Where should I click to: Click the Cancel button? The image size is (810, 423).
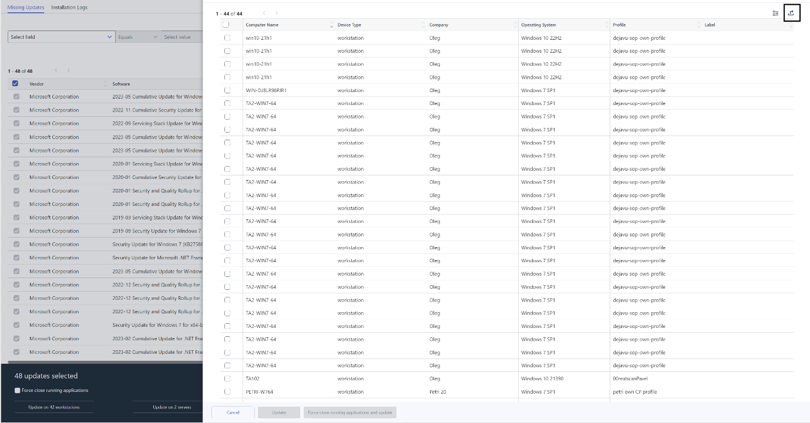[x=233, y=412]
